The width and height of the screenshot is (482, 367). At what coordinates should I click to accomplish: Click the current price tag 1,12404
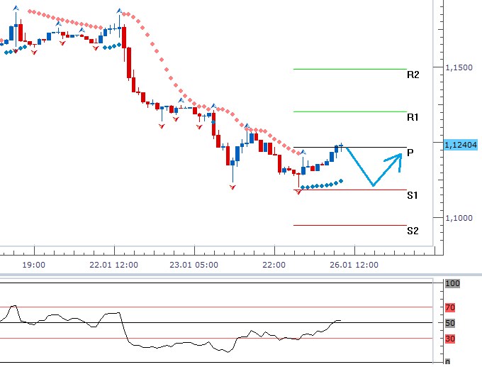[460, 145]
